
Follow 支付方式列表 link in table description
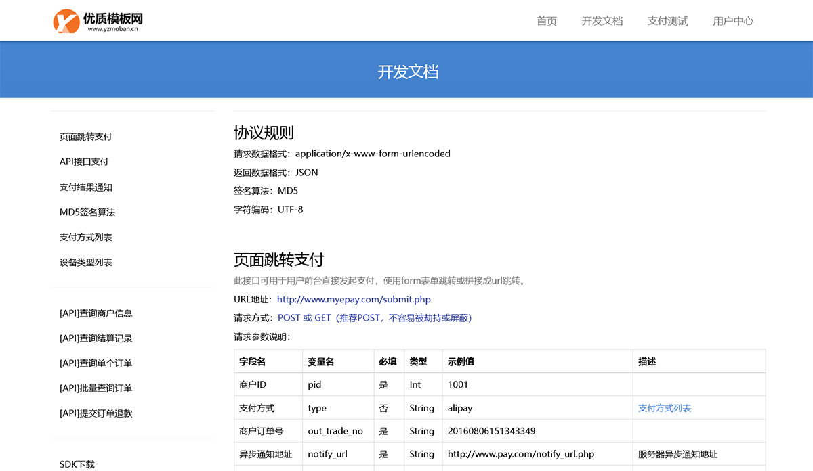click(664, 408)
